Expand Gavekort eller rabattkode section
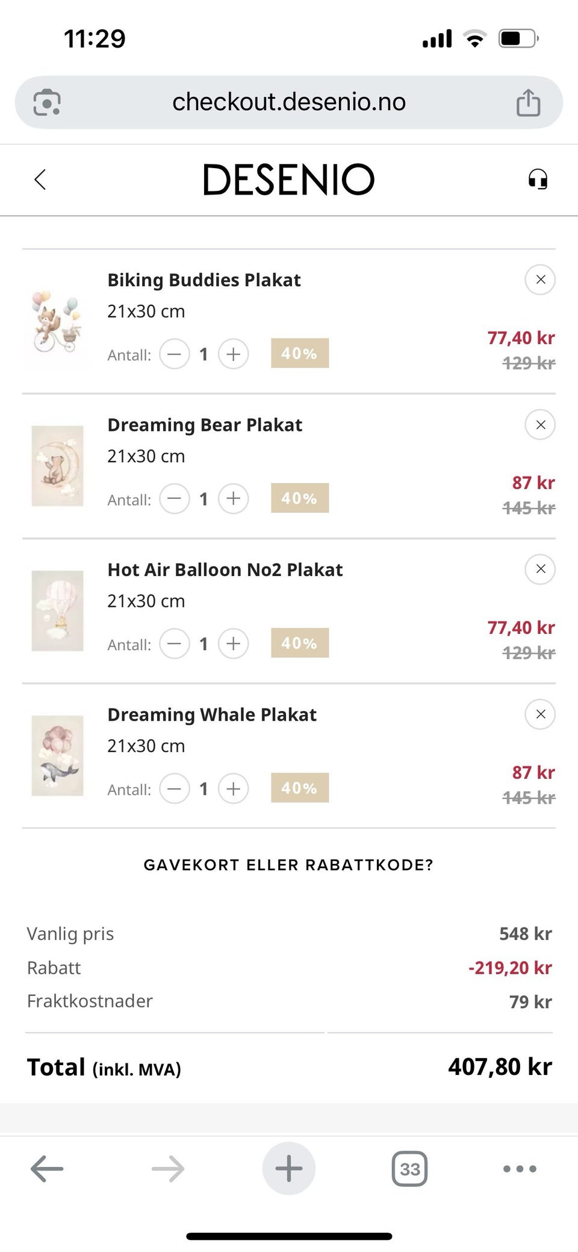This screenshot has width=578, height=1252. (x=288, y=865)
